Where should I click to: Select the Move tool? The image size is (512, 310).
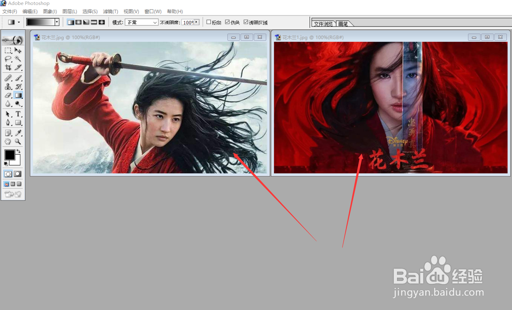click(18, 50)
